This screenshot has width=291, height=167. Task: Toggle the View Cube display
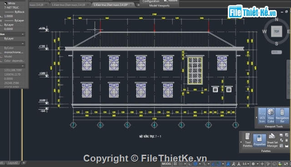[271, 116]
